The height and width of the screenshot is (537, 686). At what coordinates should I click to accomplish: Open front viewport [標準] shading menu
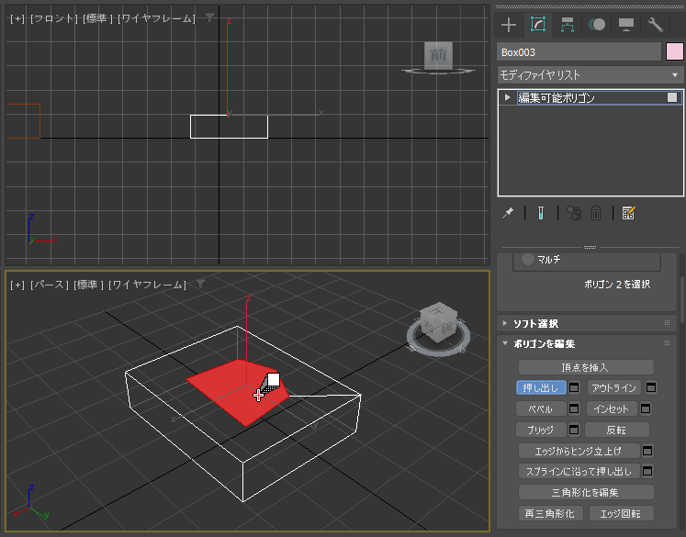point(98,18)
